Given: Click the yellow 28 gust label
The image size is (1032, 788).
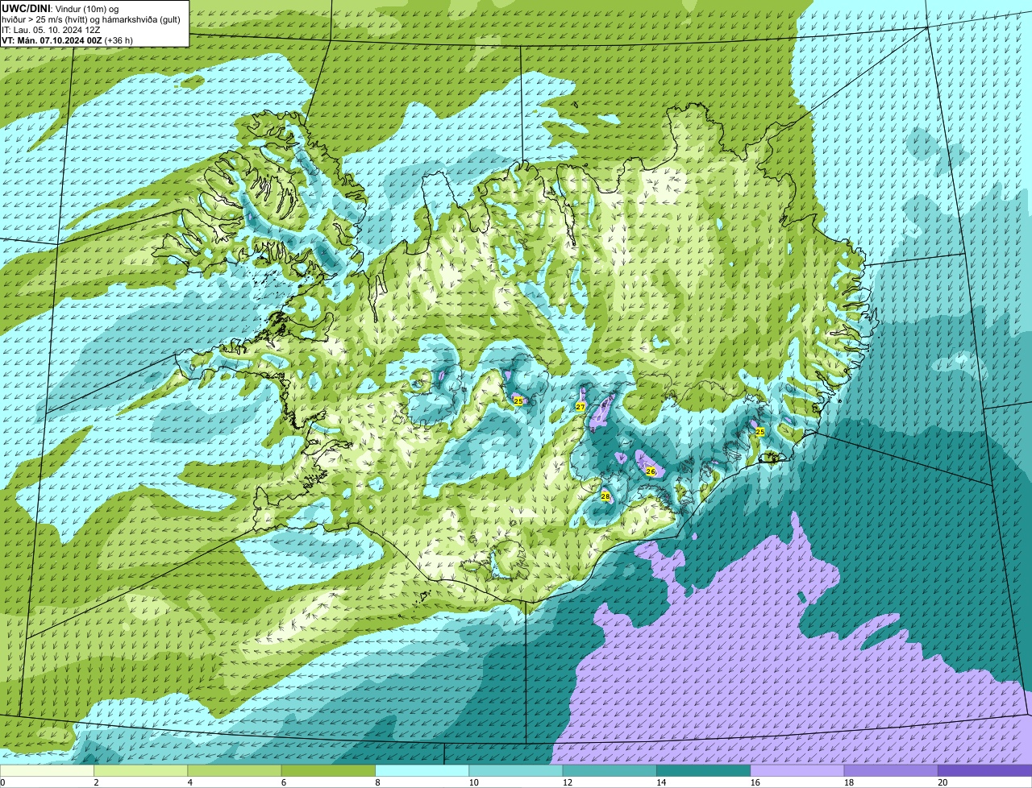Looking at the screenshot, I should 605,496.
